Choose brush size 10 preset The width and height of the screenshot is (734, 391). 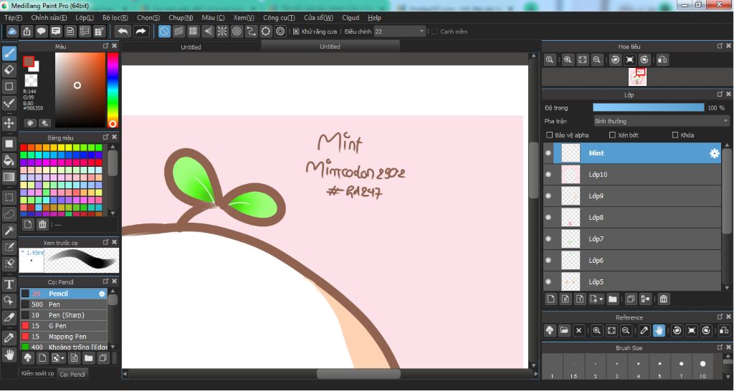pos(703,366)
